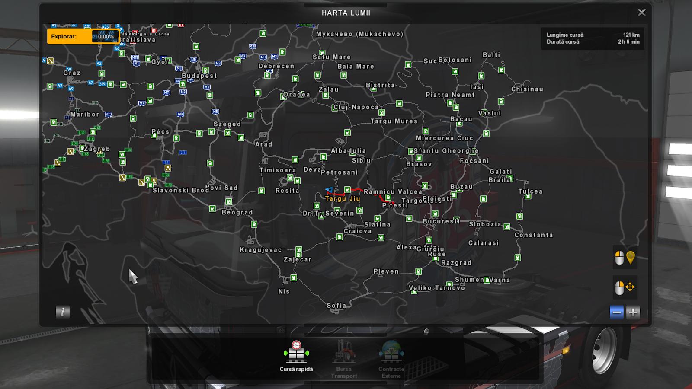Select the blue truck position arrow
The width and height of the screenshot is (692, 389).
tap(329, 190)
